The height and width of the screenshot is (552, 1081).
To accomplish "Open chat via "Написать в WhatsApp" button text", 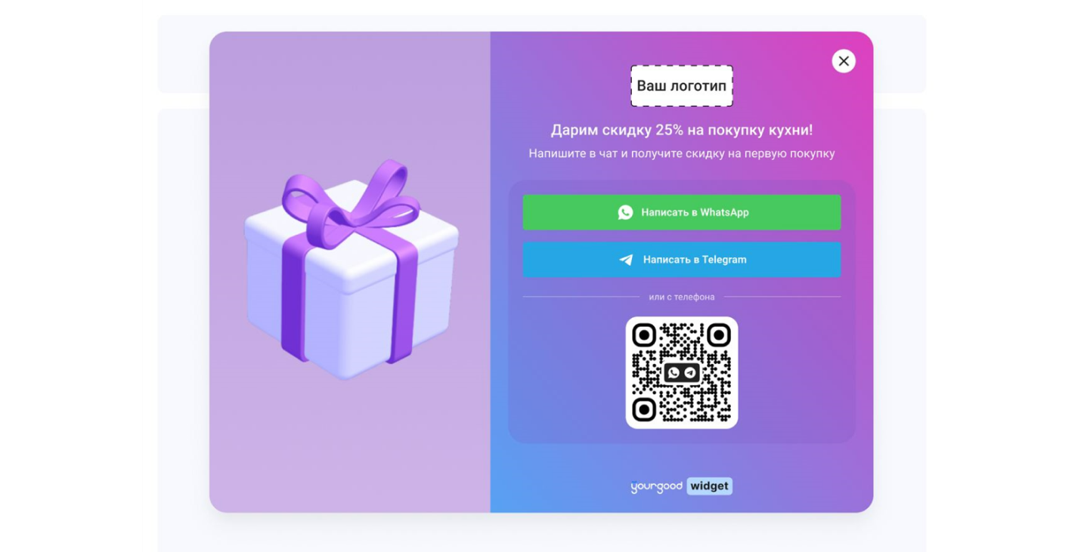I will pyautogui.click(x=695, y=212).
